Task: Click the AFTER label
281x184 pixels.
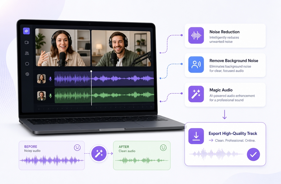Action: (x=124, y=147)
